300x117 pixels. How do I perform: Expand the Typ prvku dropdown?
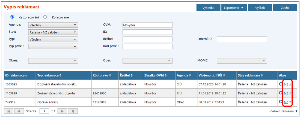(53, 47)
